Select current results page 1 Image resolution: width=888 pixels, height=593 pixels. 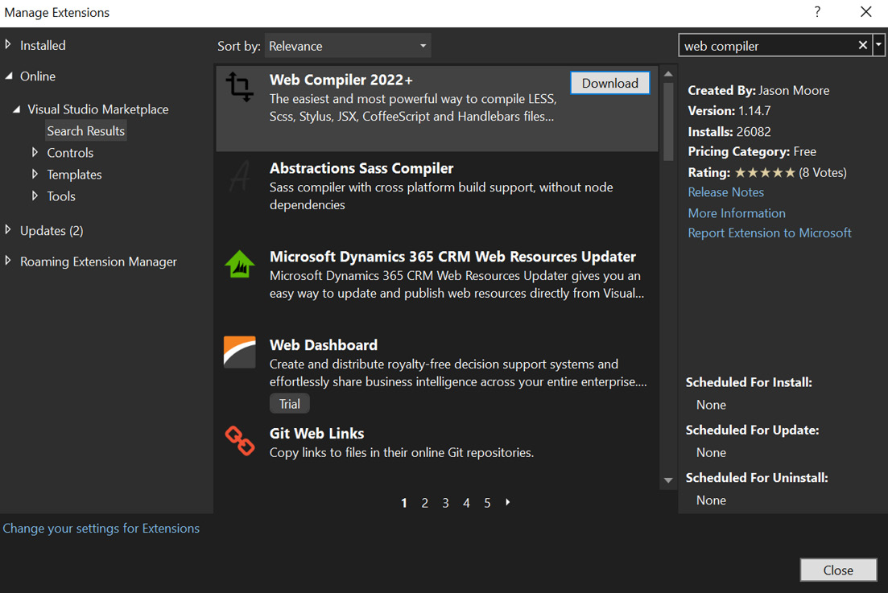[404, 502]
